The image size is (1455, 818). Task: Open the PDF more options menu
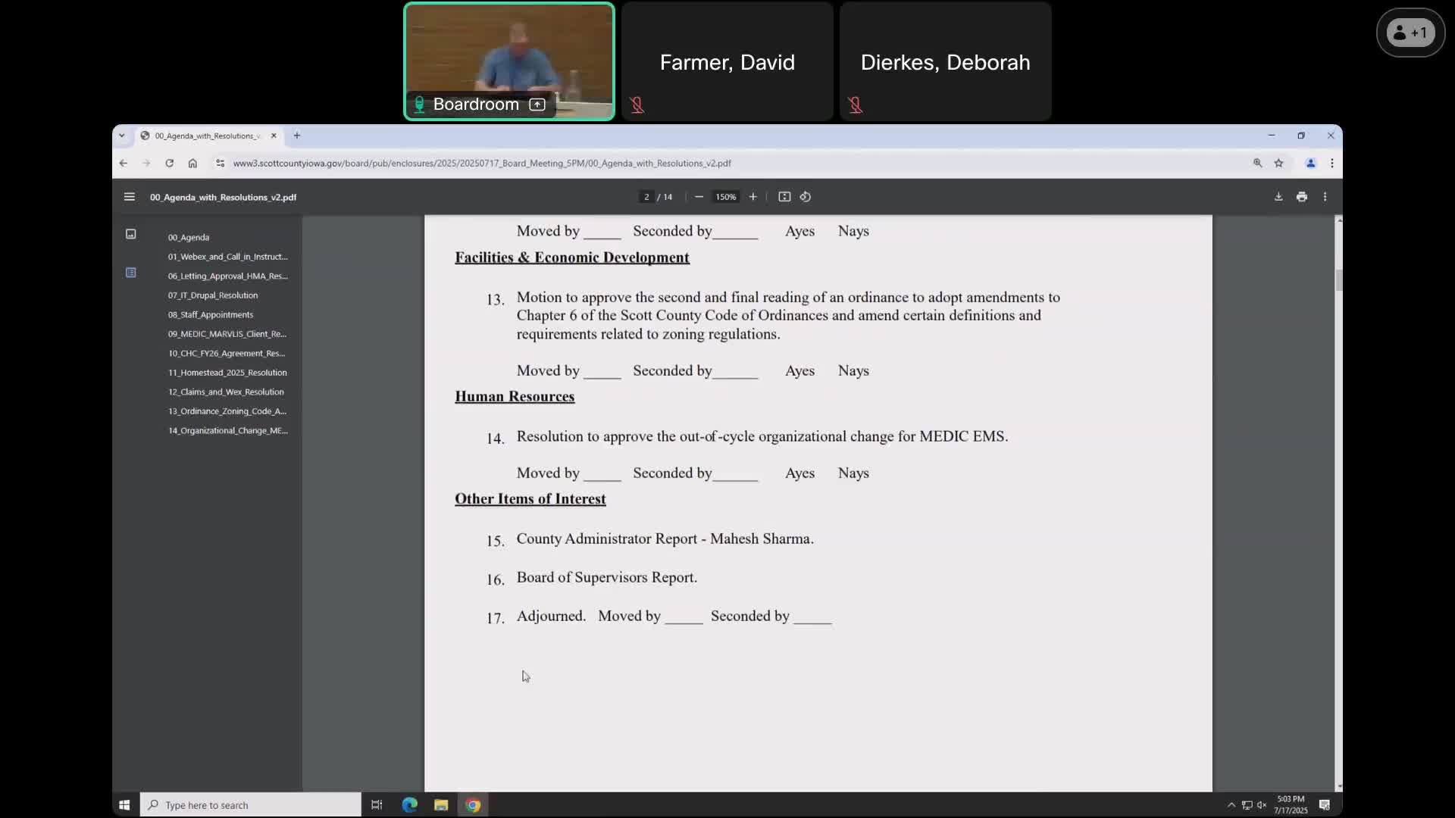coord(1325,196)
